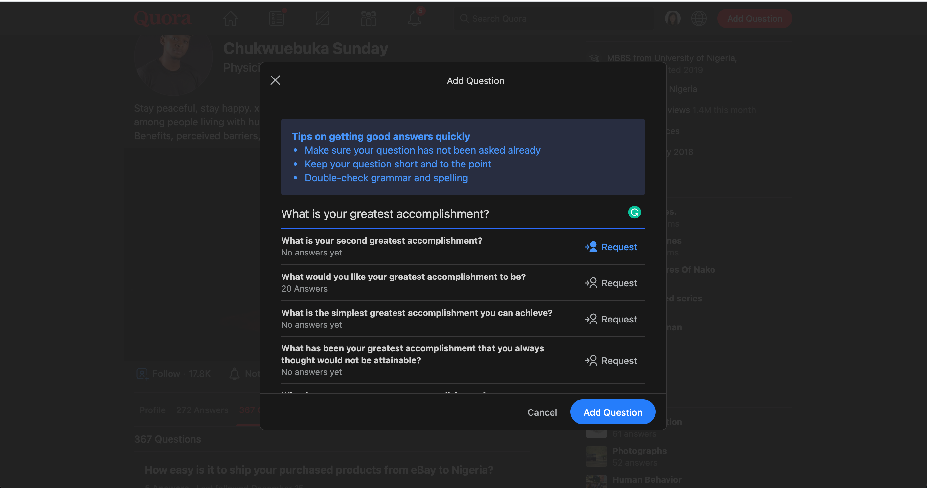Click the question text input field
This screenshot has height=488, width=927.
450,214
